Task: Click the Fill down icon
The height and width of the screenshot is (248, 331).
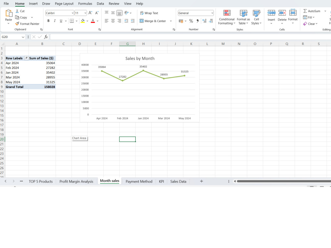Action: [305, 17]
